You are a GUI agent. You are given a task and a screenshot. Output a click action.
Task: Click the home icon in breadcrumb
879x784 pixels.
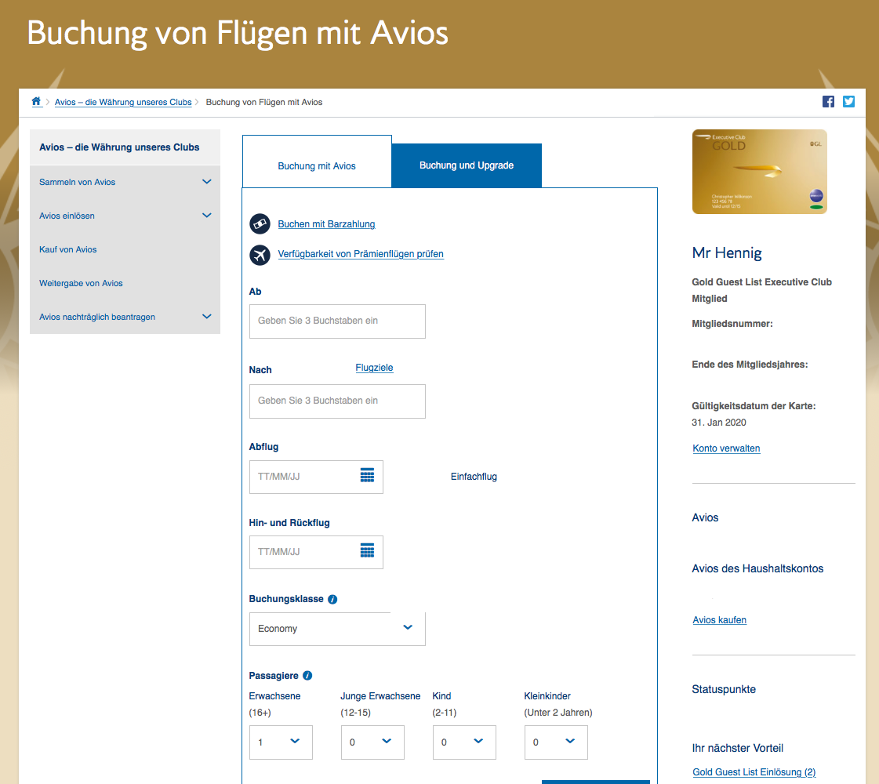[x=36, y=102]
